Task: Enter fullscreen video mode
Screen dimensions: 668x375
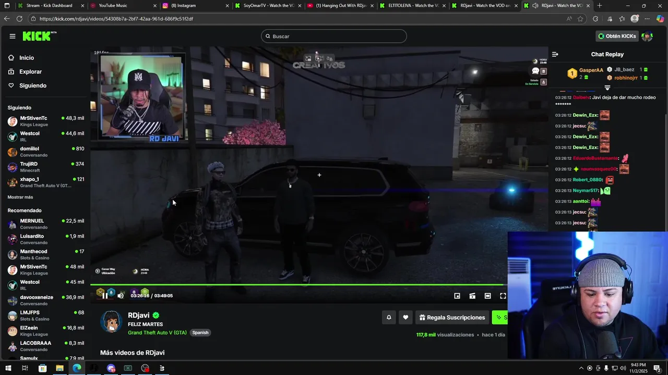Action: click(x=503, y=296)
